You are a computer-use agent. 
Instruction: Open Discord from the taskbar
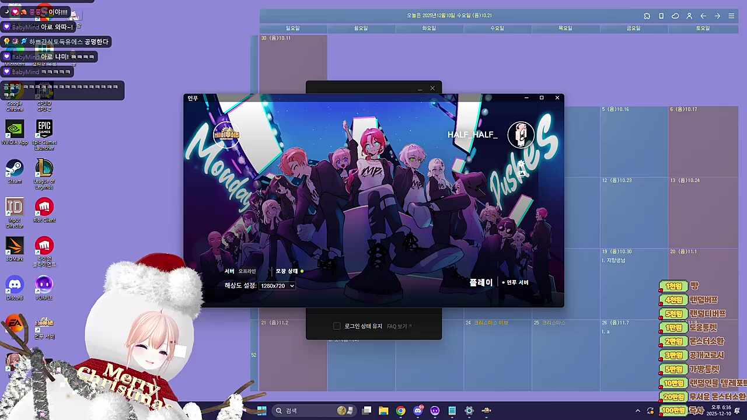pyautogui.click(x=418, y=411)
